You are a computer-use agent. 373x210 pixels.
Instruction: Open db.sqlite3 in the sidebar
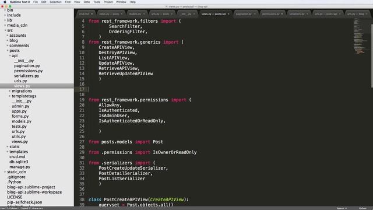coord(19,162)
